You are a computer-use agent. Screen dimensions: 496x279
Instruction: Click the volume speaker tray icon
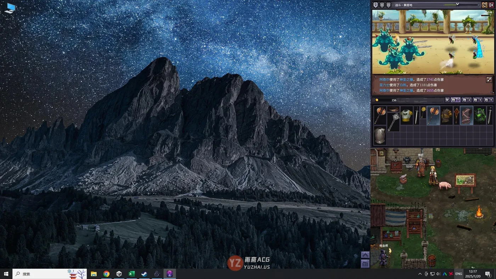pyautogui.click(x=438, y=274)
